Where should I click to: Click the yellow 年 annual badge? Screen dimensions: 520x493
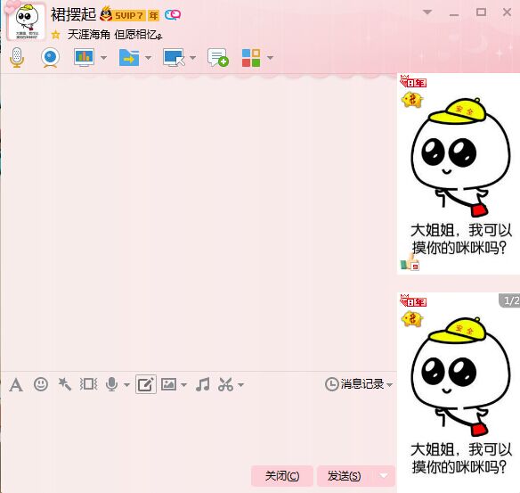coord(153,15)
